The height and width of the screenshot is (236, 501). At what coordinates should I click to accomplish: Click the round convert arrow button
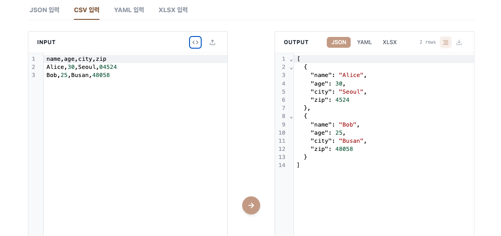click(251, 205)
